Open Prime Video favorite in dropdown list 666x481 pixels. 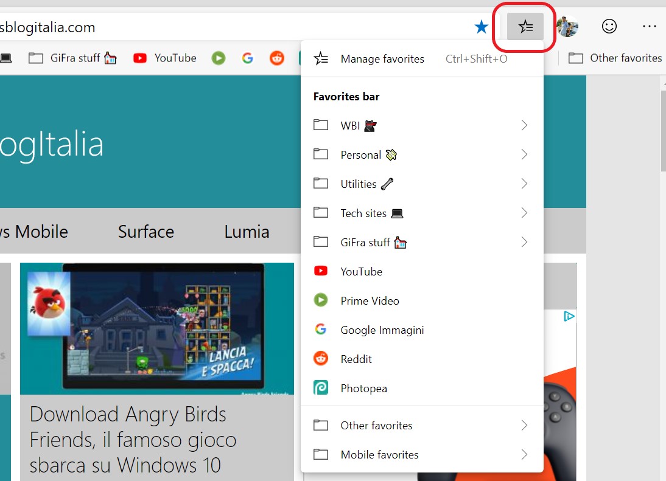click(422, 301)
